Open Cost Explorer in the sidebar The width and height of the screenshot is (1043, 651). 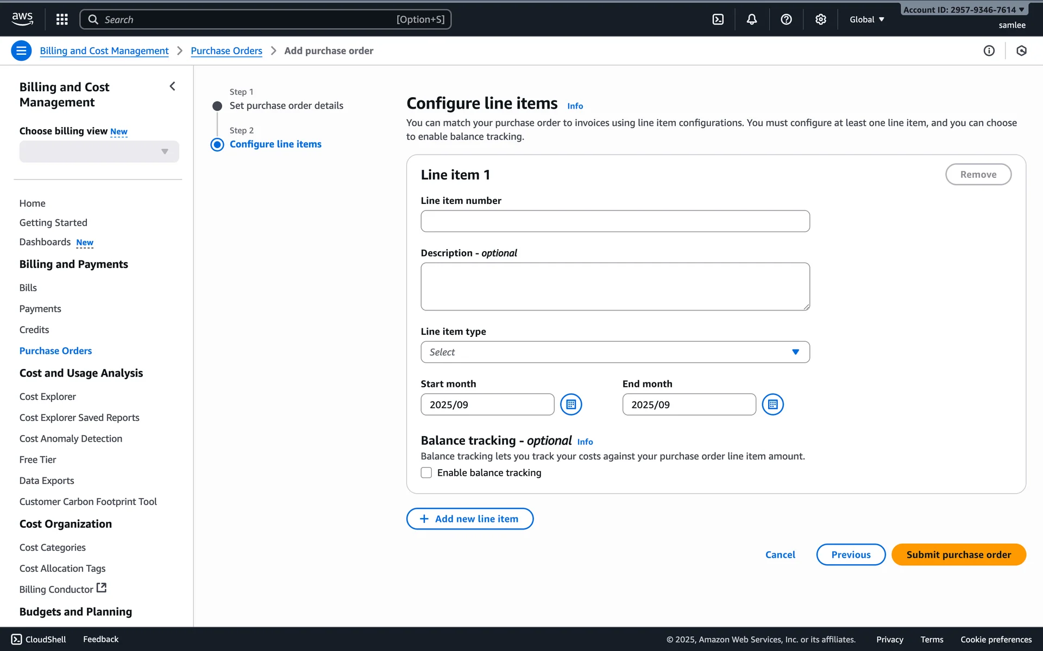[x=48, y=397]
